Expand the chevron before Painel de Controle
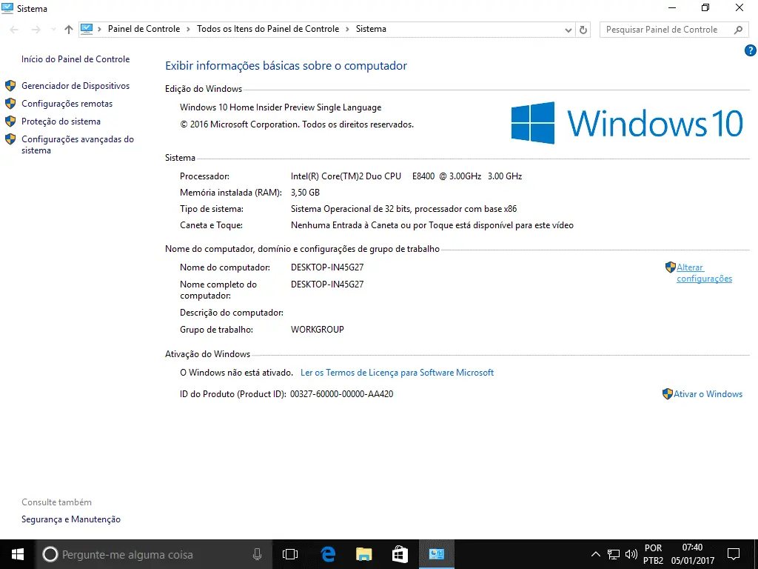The image size is (758, 569). click(x=100, y=29)
